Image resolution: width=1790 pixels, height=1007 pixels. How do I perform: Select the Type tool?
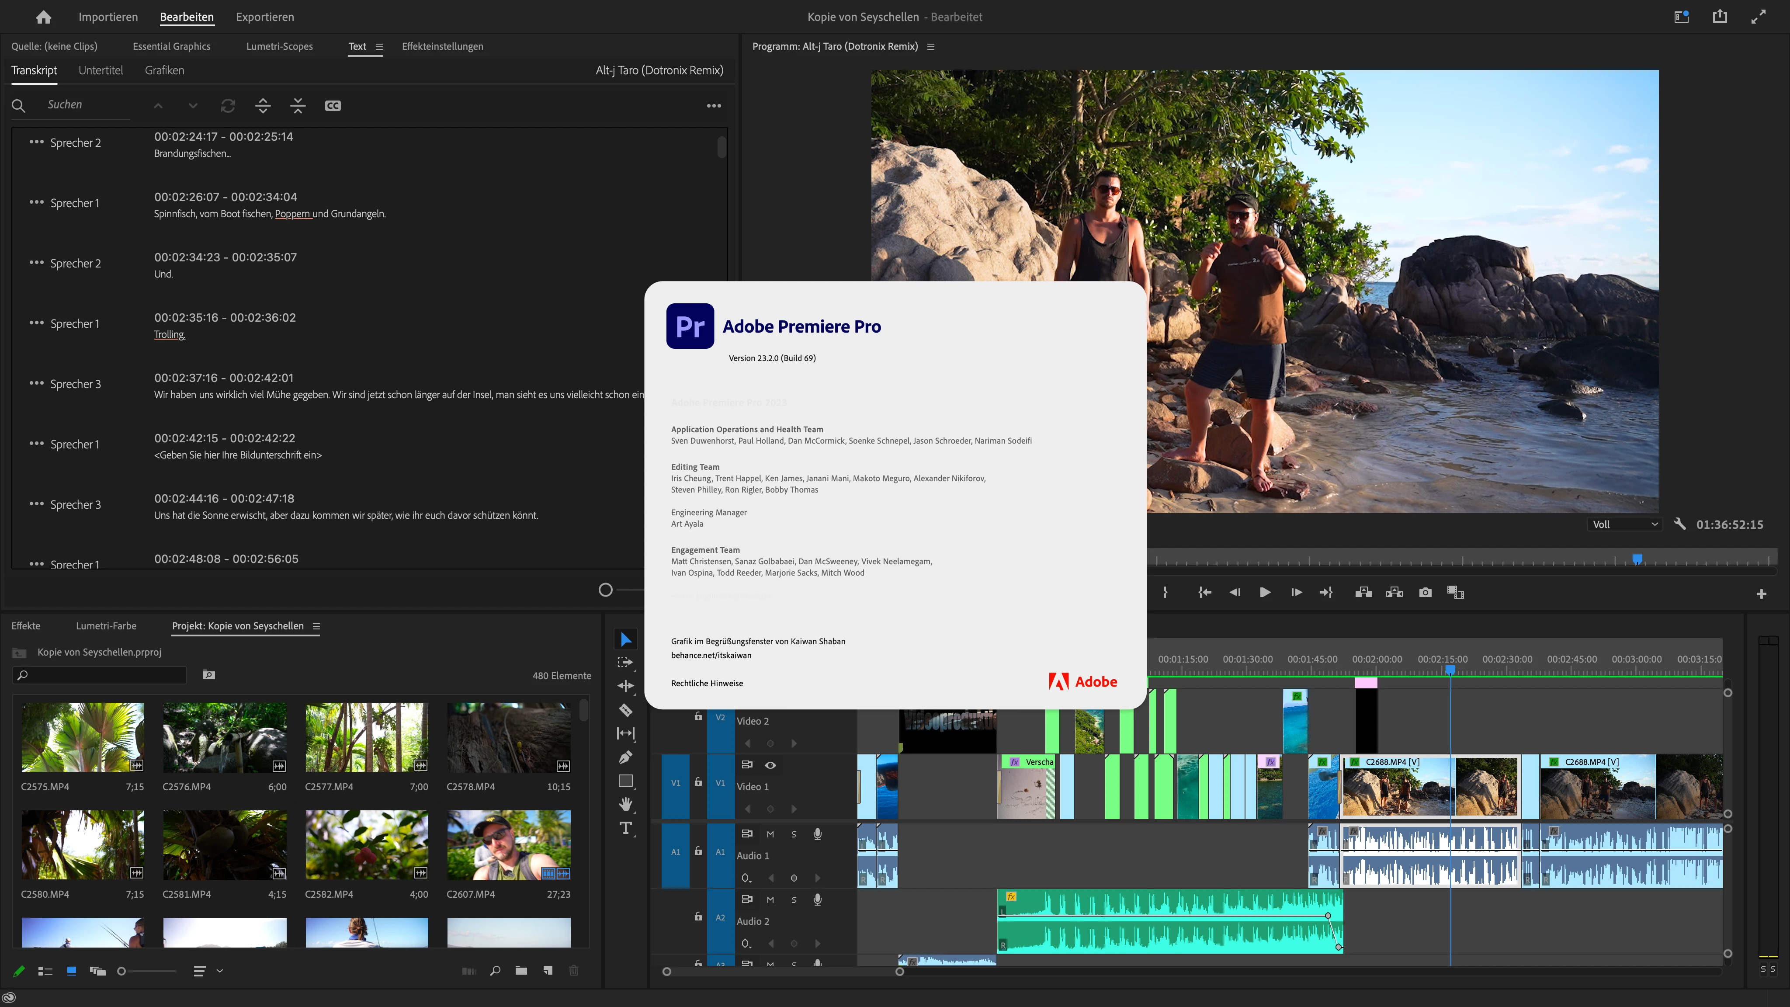(625, 828)
